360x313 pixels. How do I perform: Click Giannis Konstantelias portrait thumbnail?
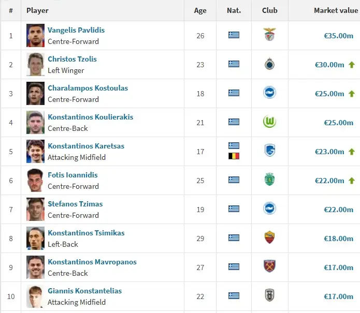click(x=36, y=296)
